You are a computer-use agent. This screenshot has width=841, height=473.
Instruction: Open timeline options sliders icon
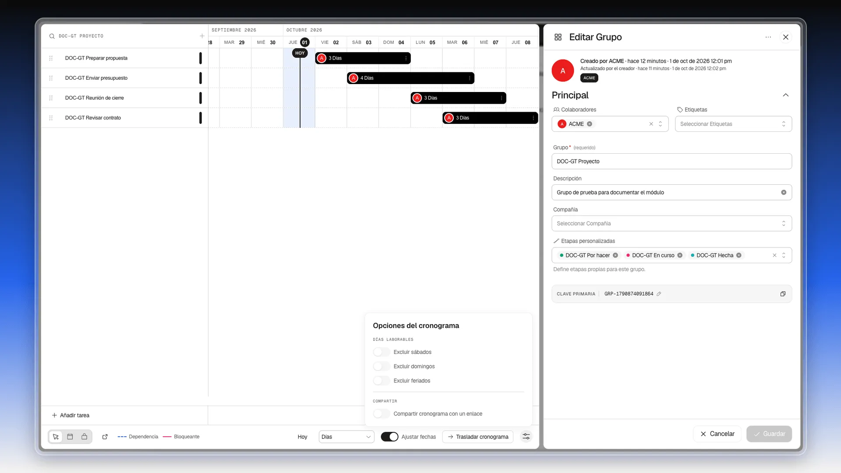tap(526, 437)
